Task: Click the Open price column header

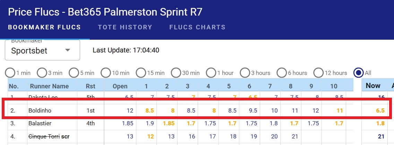Action: (x=120, y=86)
